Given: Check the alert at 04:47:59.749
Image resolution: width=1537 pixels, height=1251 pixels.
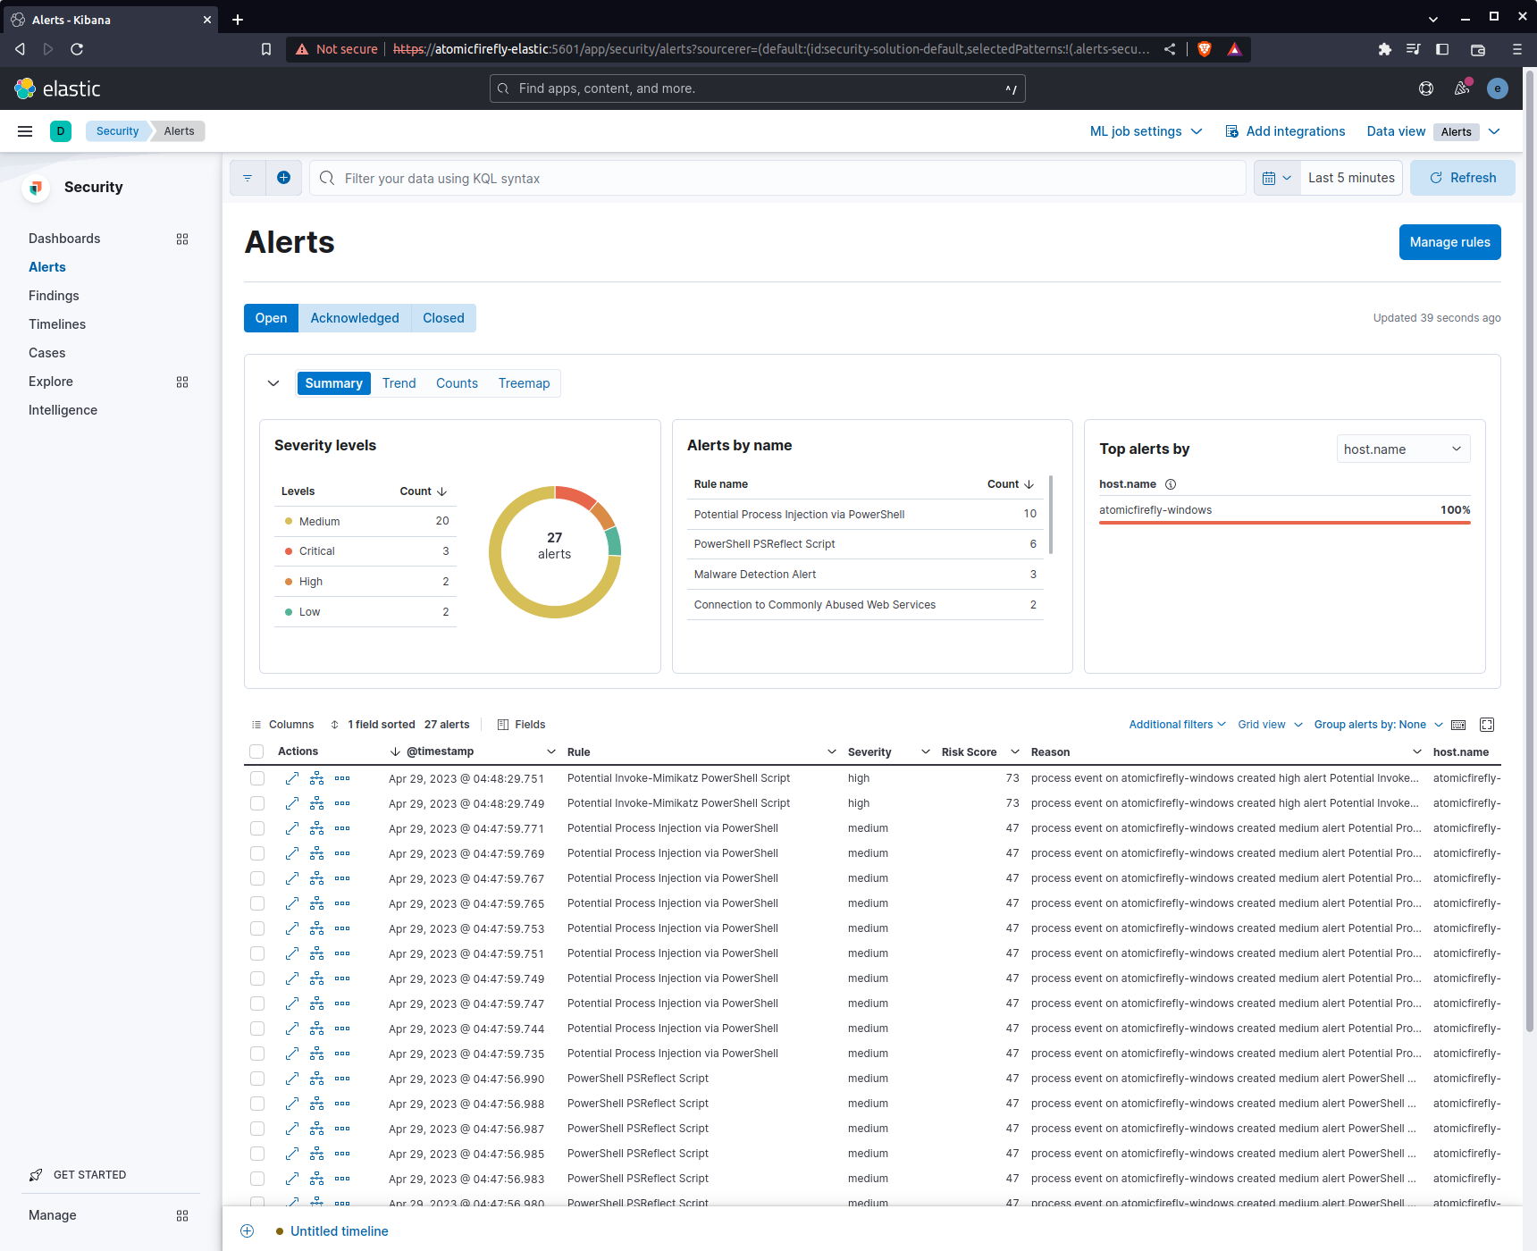Looking at the screenshot, I should (257, 978).
